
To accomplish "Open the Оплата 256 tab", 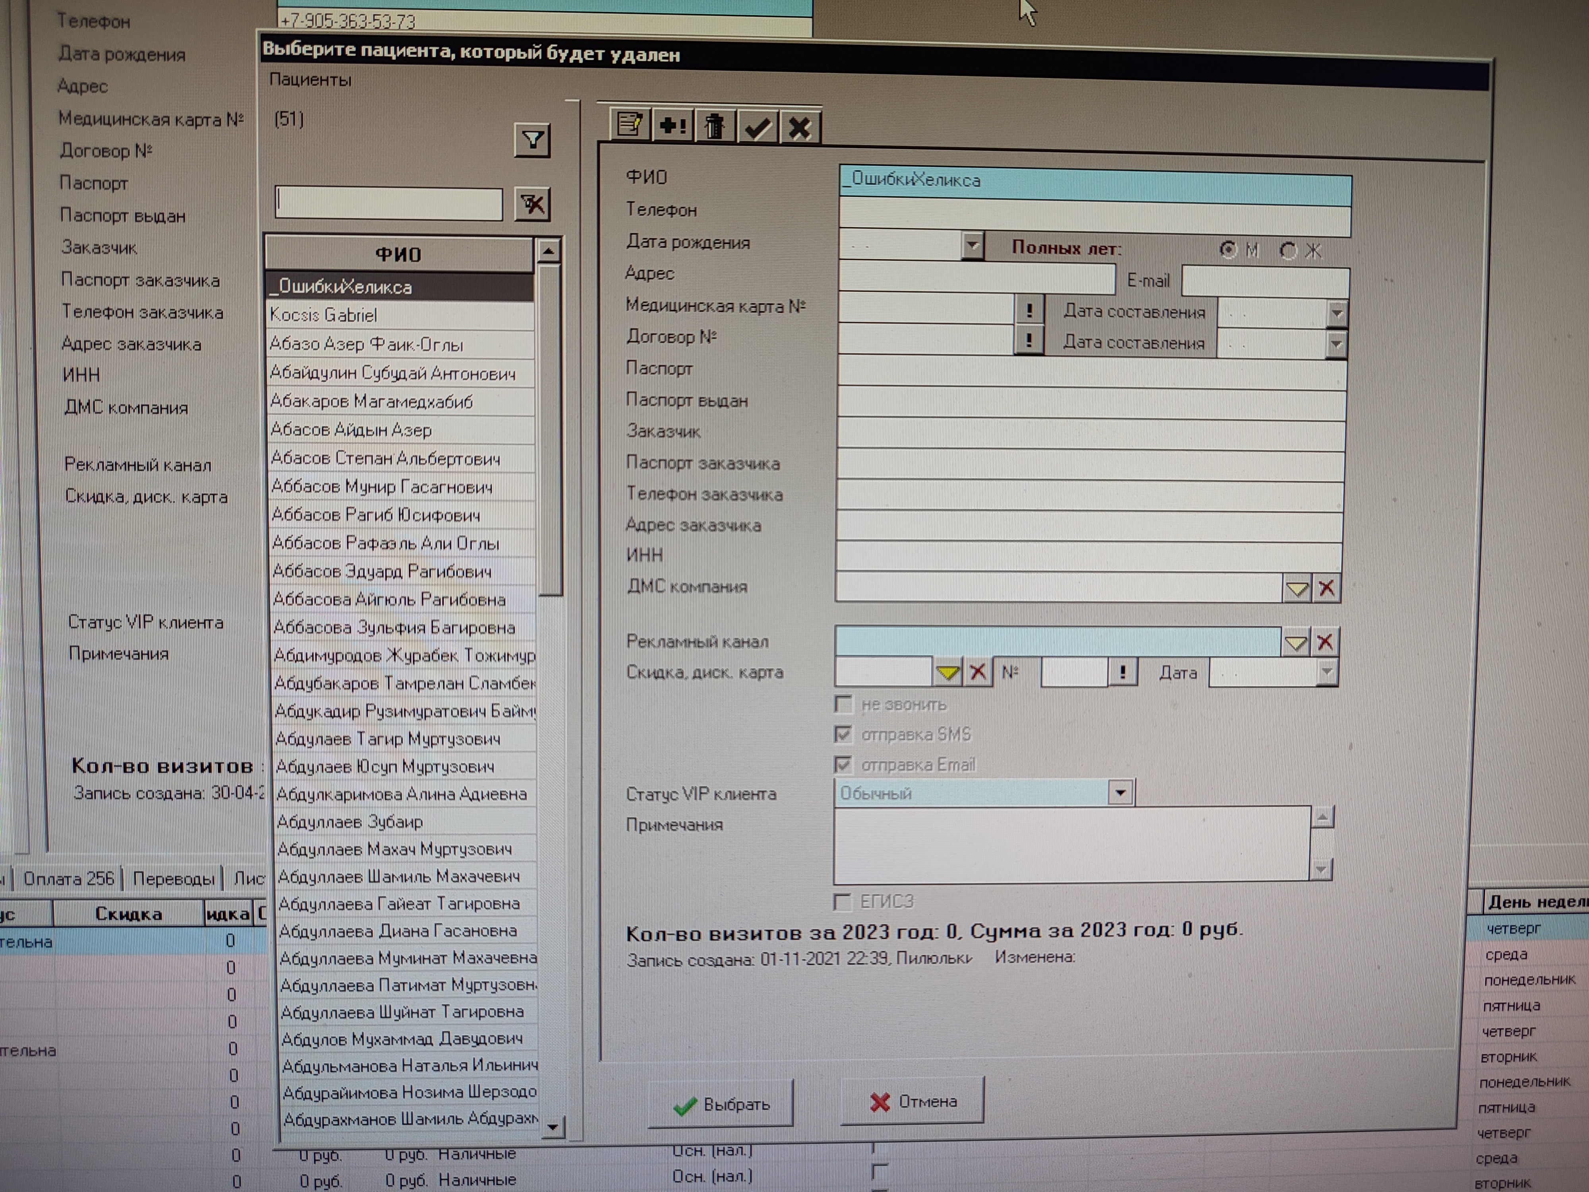I will [x=68, y=878].
